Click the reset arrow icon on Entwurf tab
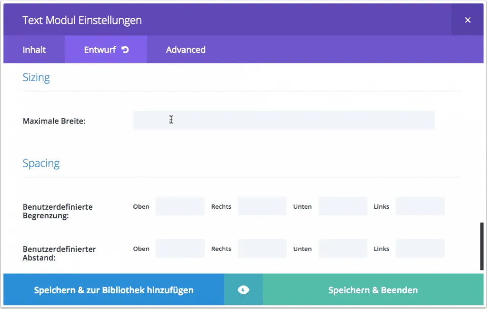Image resolution: width=487 pixels, height=309 pixels. click(125, 50)
